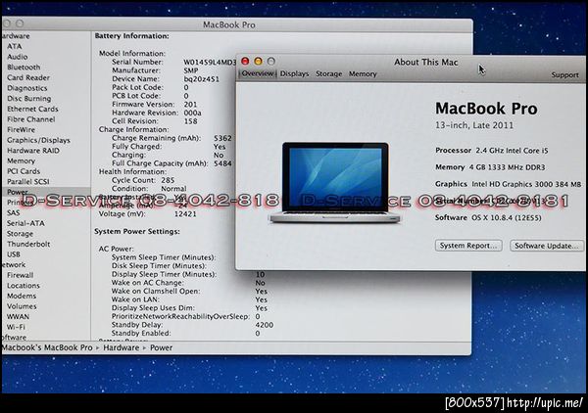Open PCI Cards in sidebar

[x=24, y=171]
